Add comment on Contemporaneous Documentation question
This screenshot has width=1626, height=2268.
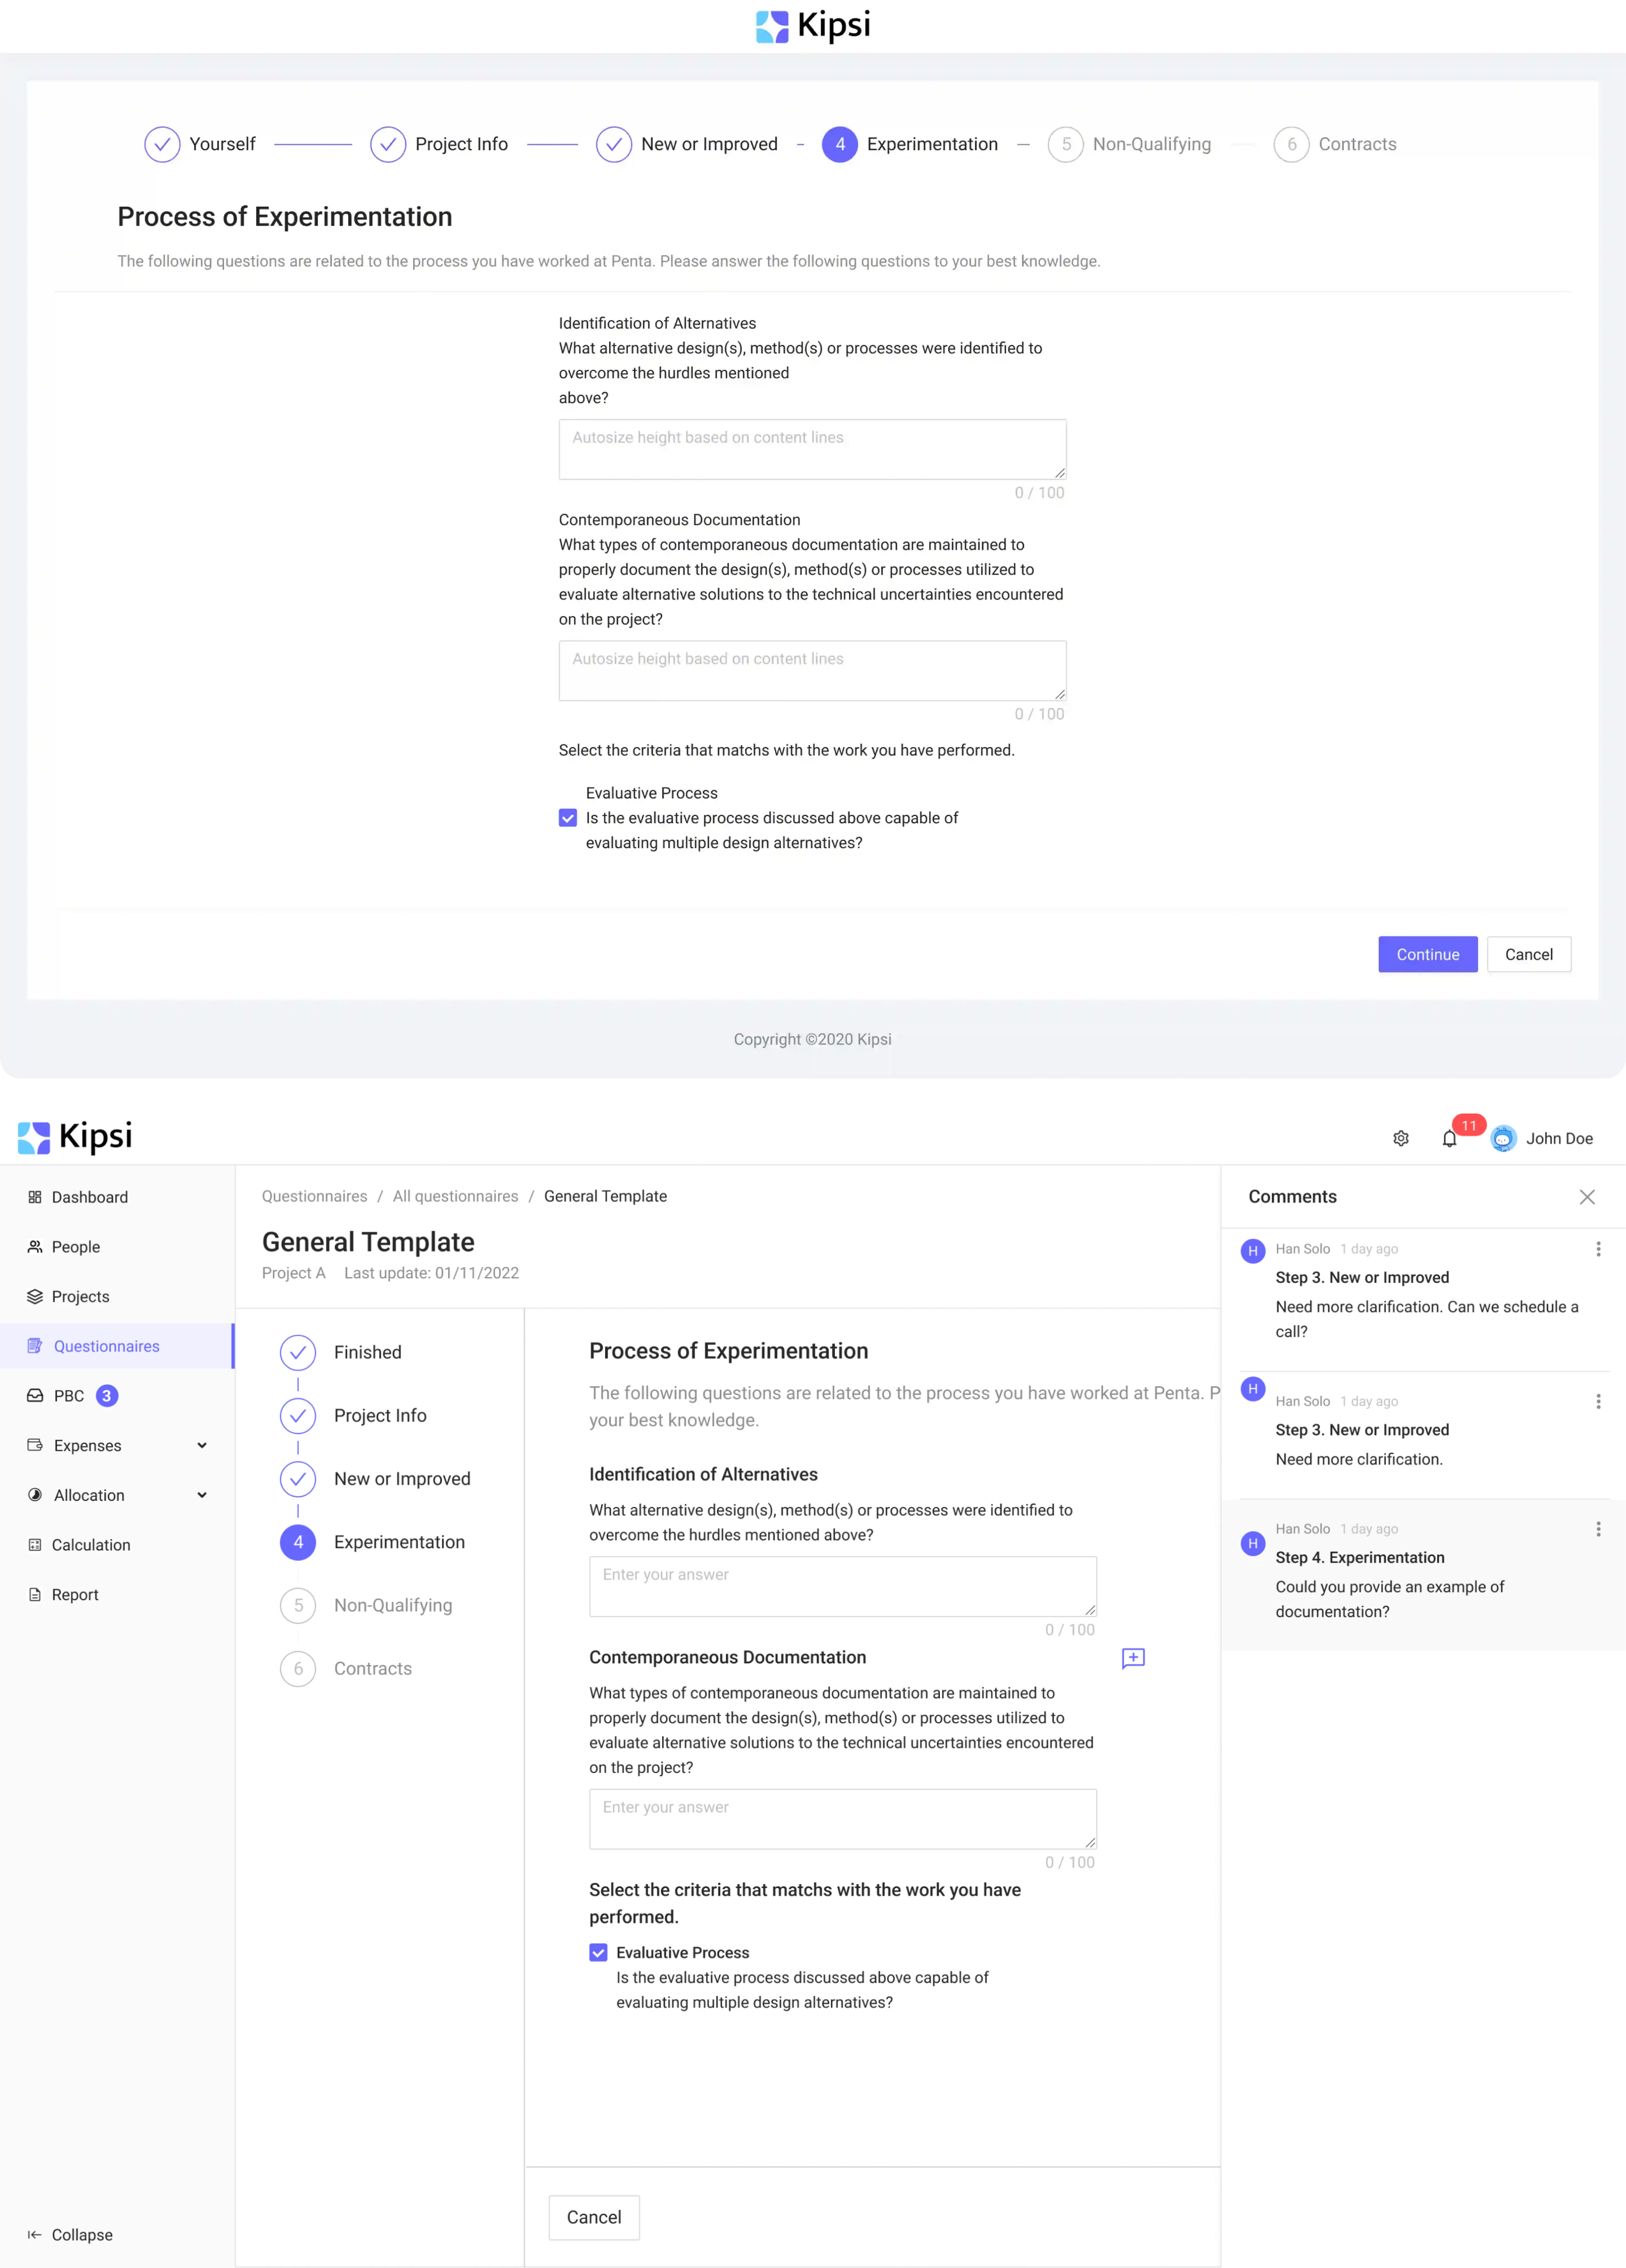click(x=1133, y=1658)
